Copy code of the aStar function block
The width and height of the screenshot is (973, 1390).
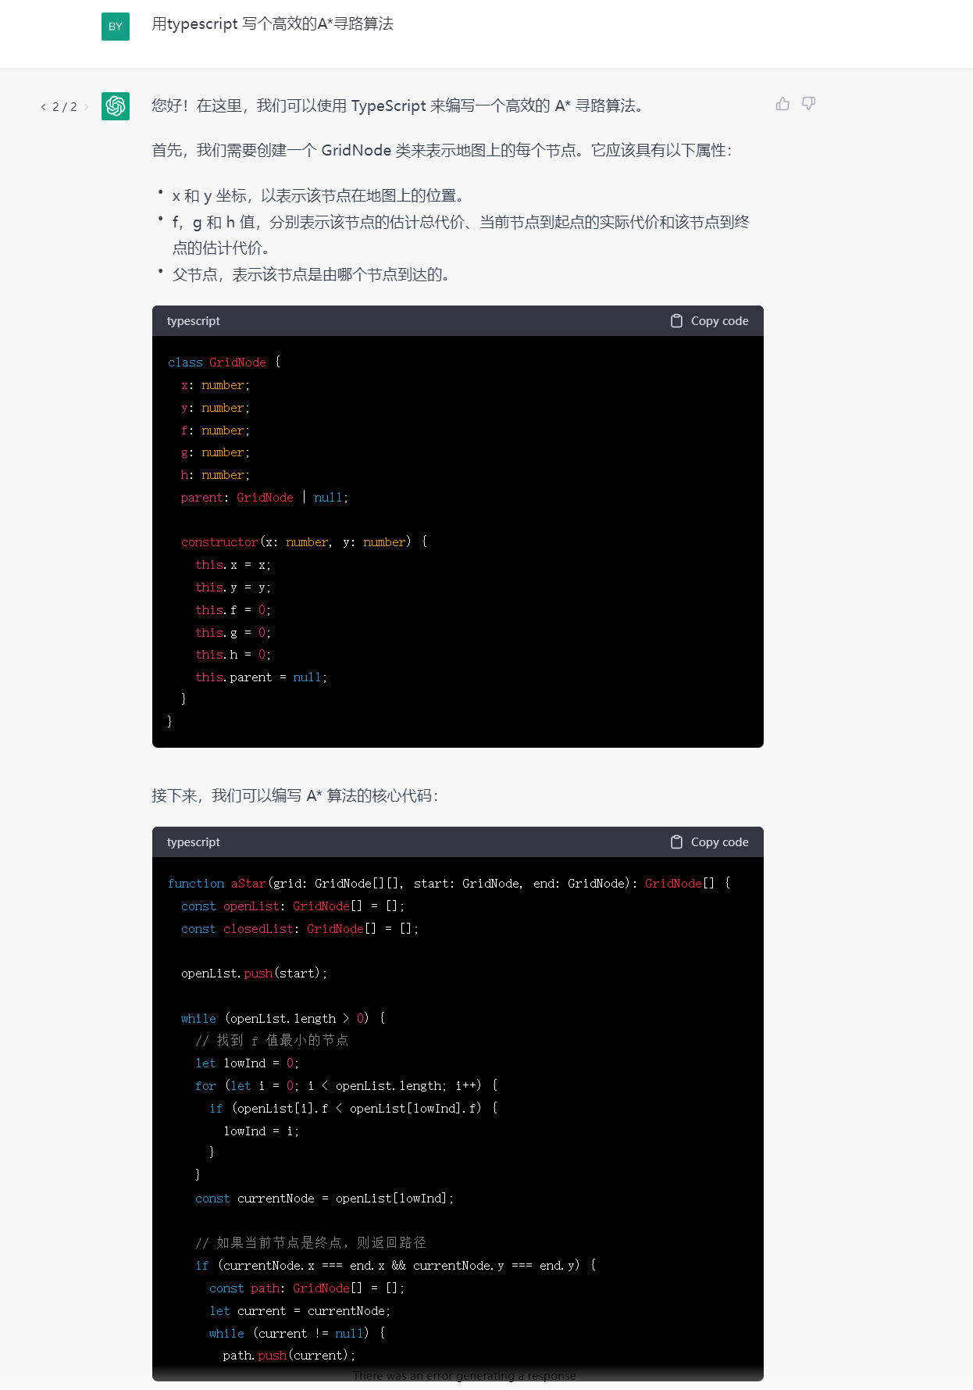[709, 842]
